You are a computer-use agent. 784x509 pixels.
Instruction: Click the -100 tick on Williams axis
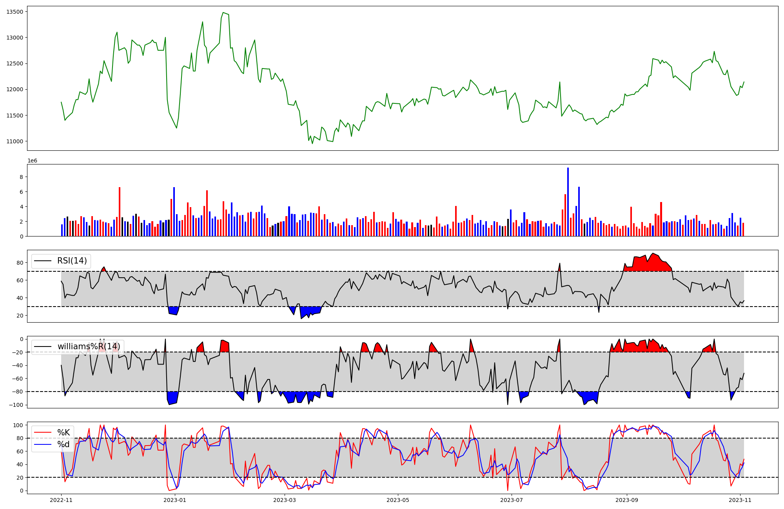click(x=16, y=405)
